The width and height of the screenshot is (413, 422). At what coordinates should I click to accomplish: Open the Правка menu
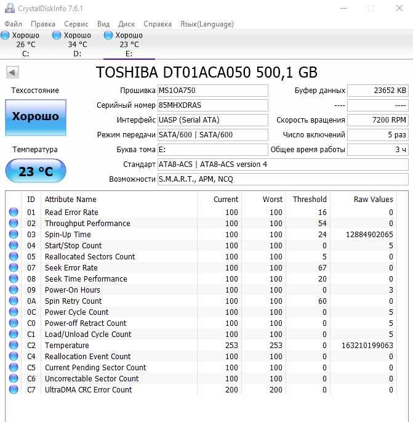coord(43,24)
